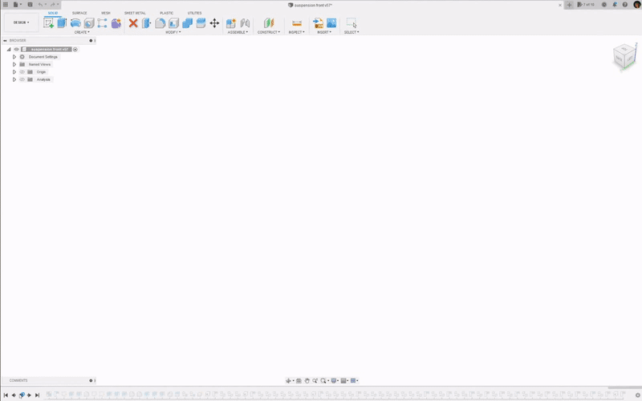Click the Insert Derive icon
The image size is (642, 401).
tap(318, 23)
